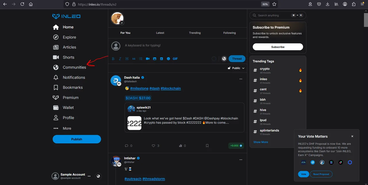This screenshot has height=185, width=368.
Task: Open Articles in the sidebar
Action: point(64,47)
